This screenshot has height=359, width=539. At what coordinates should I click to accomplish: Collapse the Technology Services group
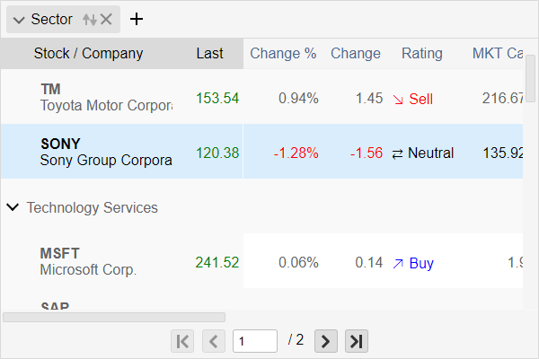(x=13, y=208)
